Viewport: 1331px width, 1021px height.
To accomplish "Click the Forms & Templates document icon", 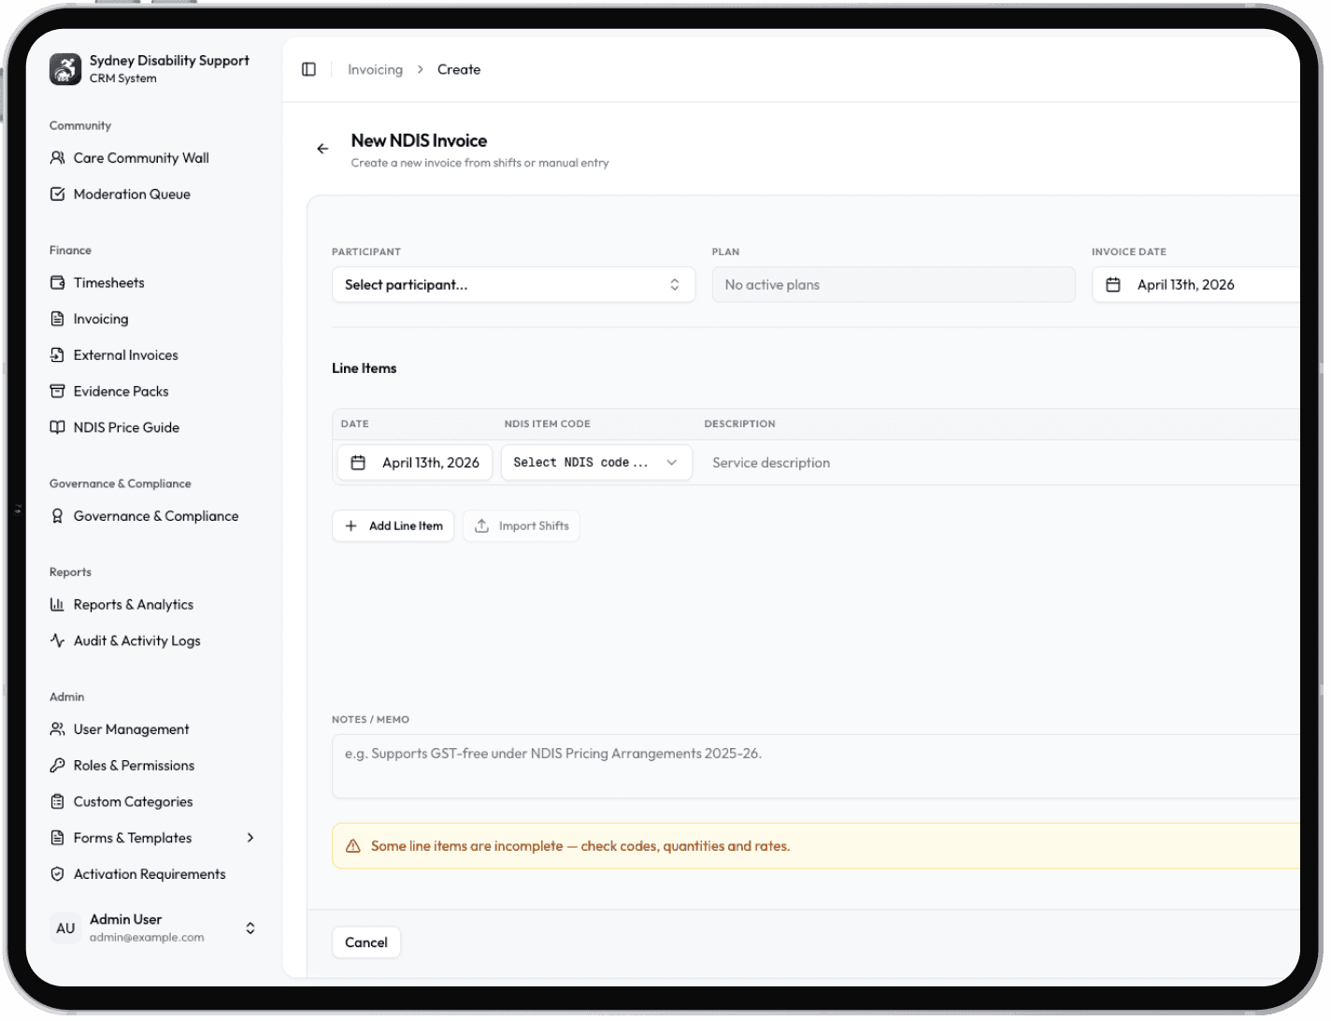I will point(58,838).
